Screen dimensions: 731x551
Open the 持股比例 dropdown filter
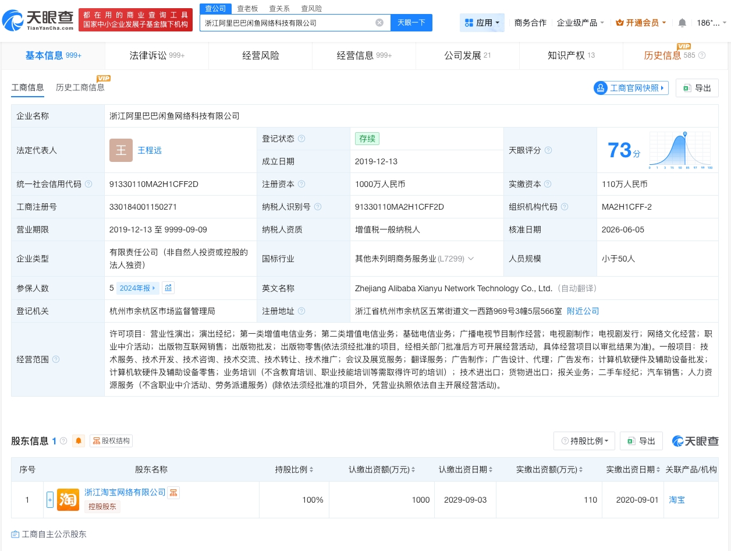[x=584, y=441]
